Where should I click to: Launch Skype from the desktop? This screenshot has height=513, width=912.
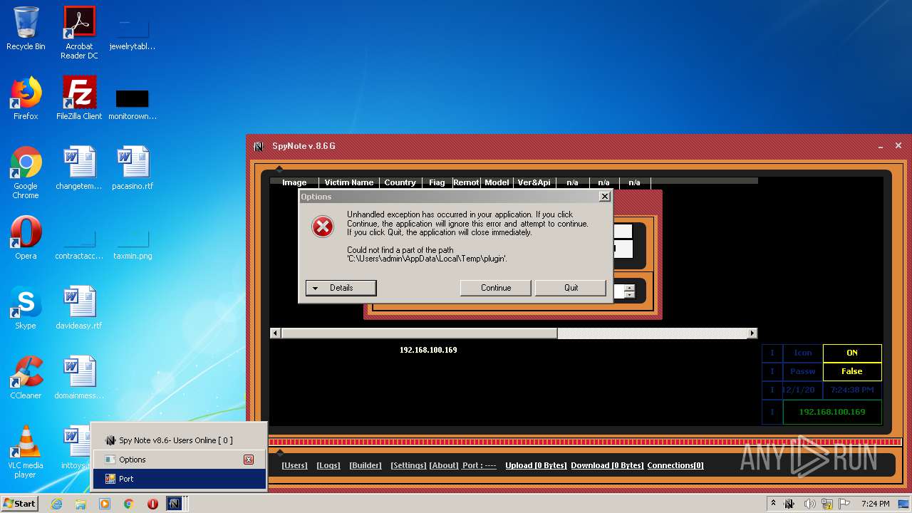[26, 308]
